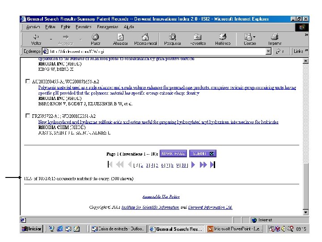Open Favoritos toolbar icon
Screen dimensions: 322x242
click(x=198, y=37)
